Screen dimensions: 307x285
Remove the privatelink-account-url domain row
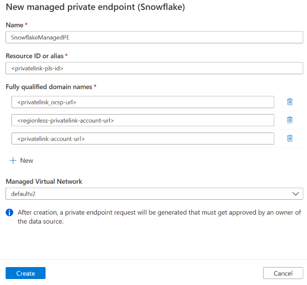click(290, 139)
